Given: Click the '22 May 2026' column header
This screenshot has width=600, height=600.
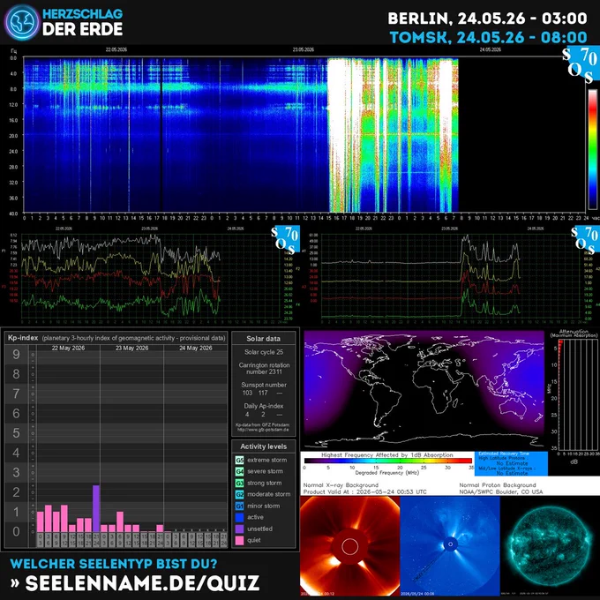Looking at the screenshot, I should click(x=69, y=348).
